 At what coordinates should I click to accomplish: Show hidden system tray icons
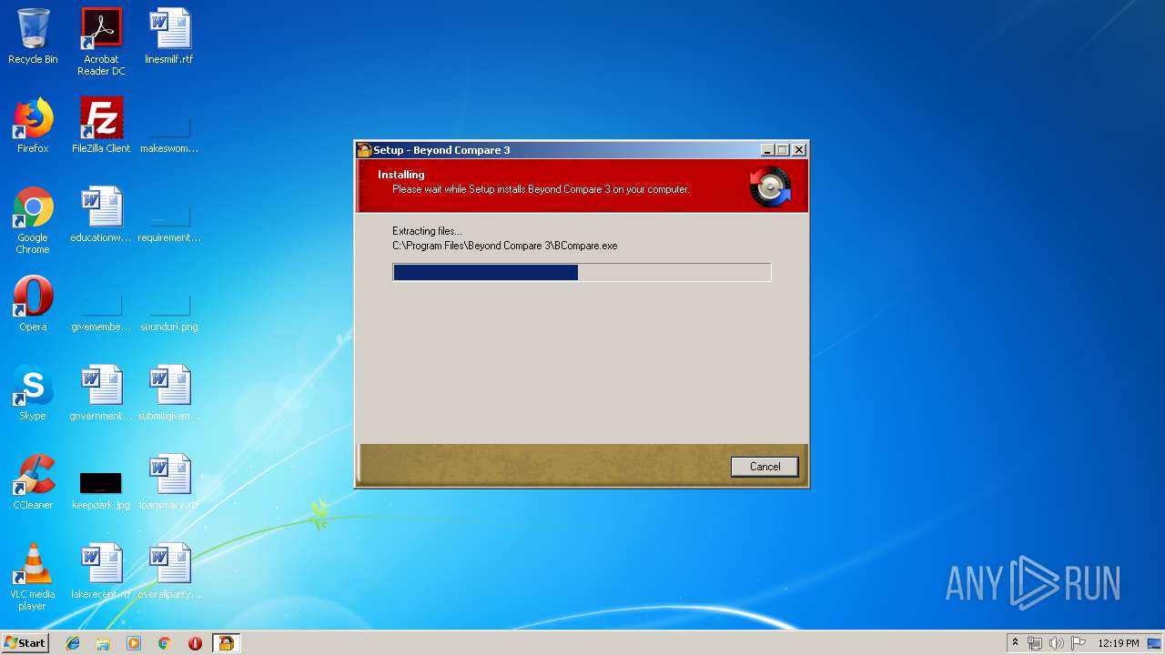click(1015, 643)
